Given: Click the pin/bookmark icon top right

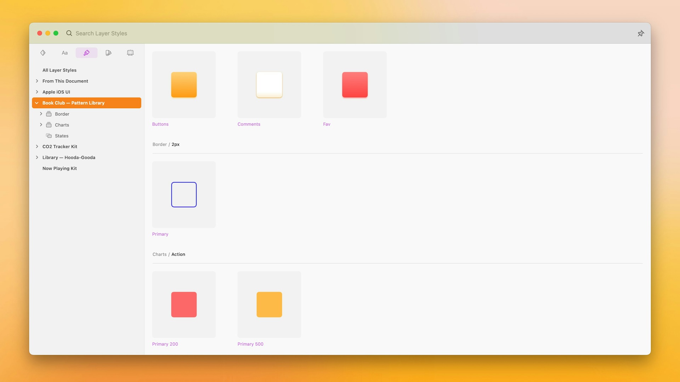Looking at the screenshot, I should 641,33.
